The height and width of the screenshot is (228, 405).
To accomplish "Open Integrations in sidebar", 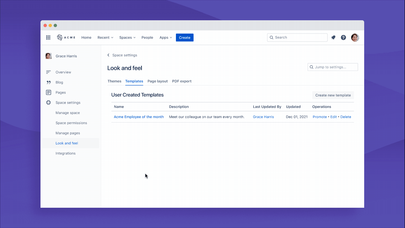I will tap(65, 153).
